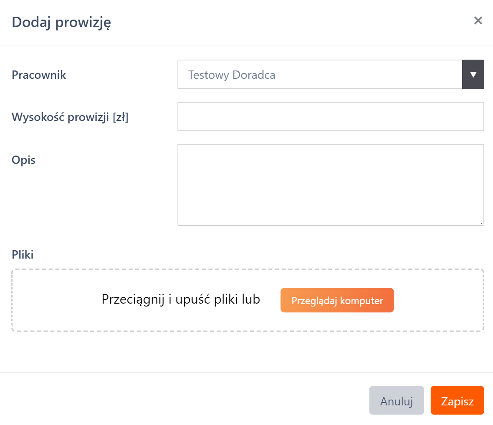Click the Opis field label
Screen dimensions: 493x425
[x=24, y=160]
